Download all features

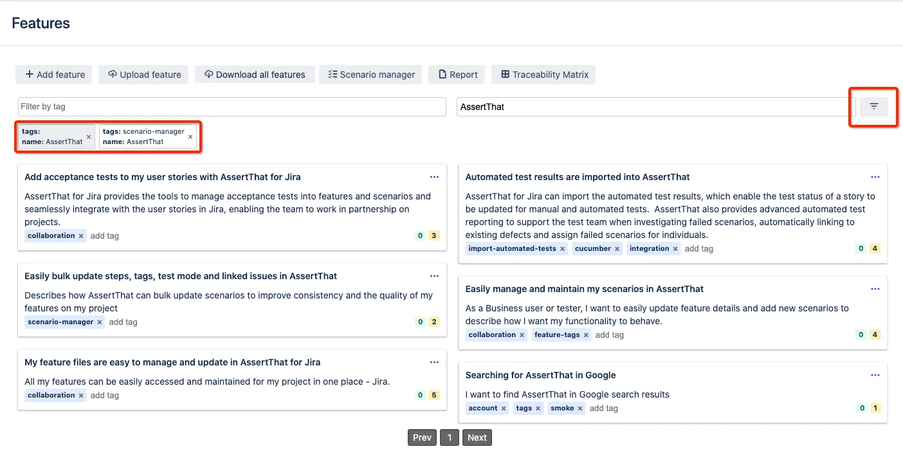pos(255,75)
